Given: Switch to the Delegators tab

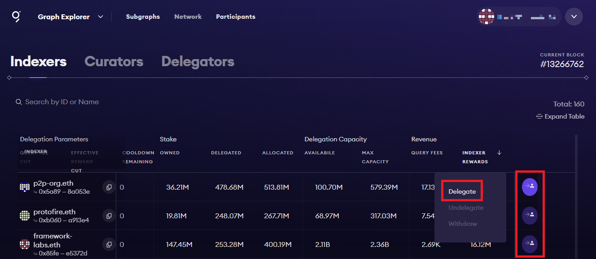Looking at the screenshot, I should pyautogui.click(x=197, y=61).
